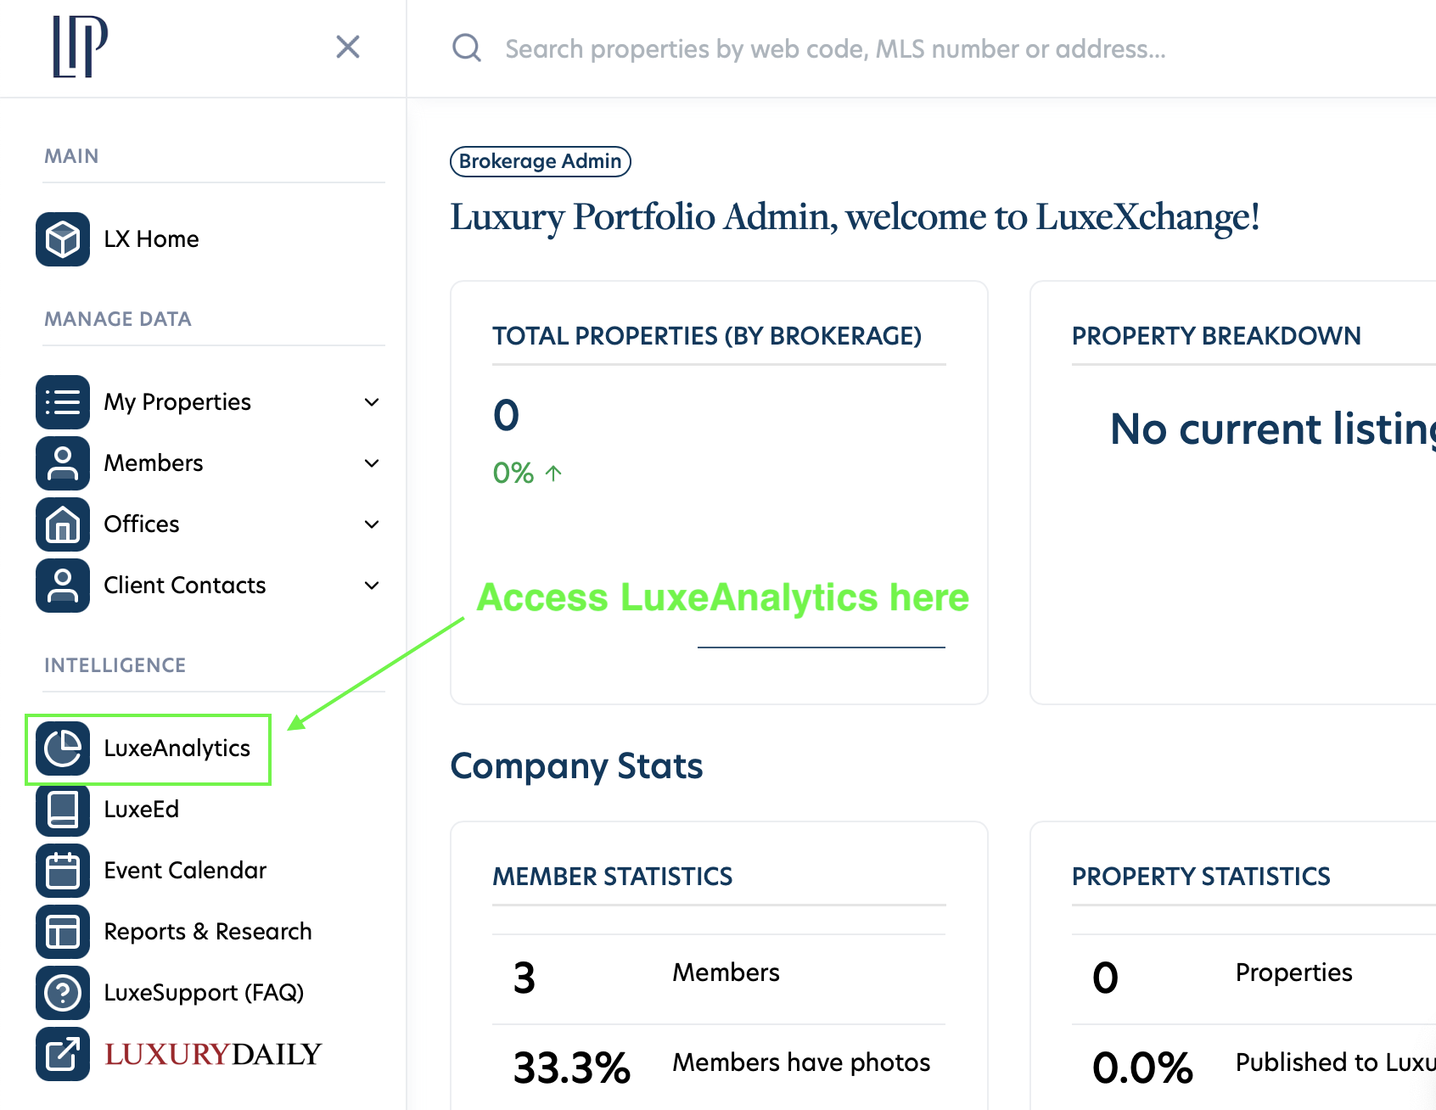The height and width of the screenshot is (1110, 1436).
Task: Click the search magnifier icon
Action: [467, 48]
